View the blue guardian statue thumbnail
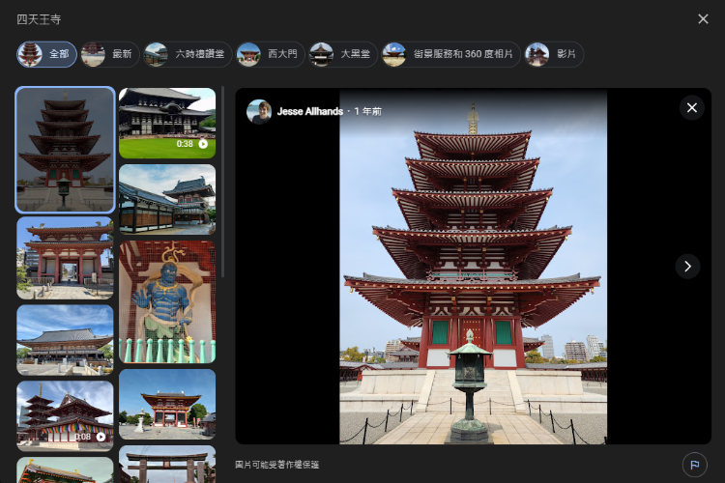This screenshot has height=483, width=725. point(167,301)
